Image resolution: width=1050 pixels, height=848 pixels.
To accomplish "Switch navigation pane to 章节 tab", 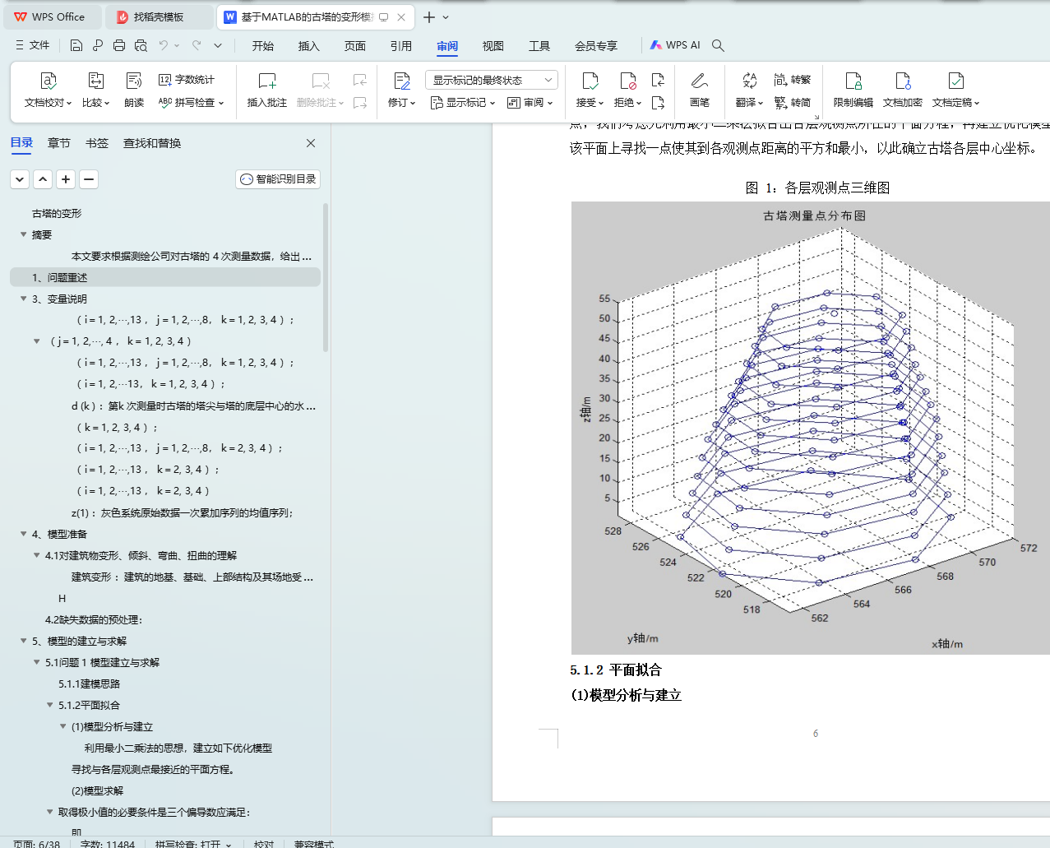I will pyautogui.click(x=59, y=143).
